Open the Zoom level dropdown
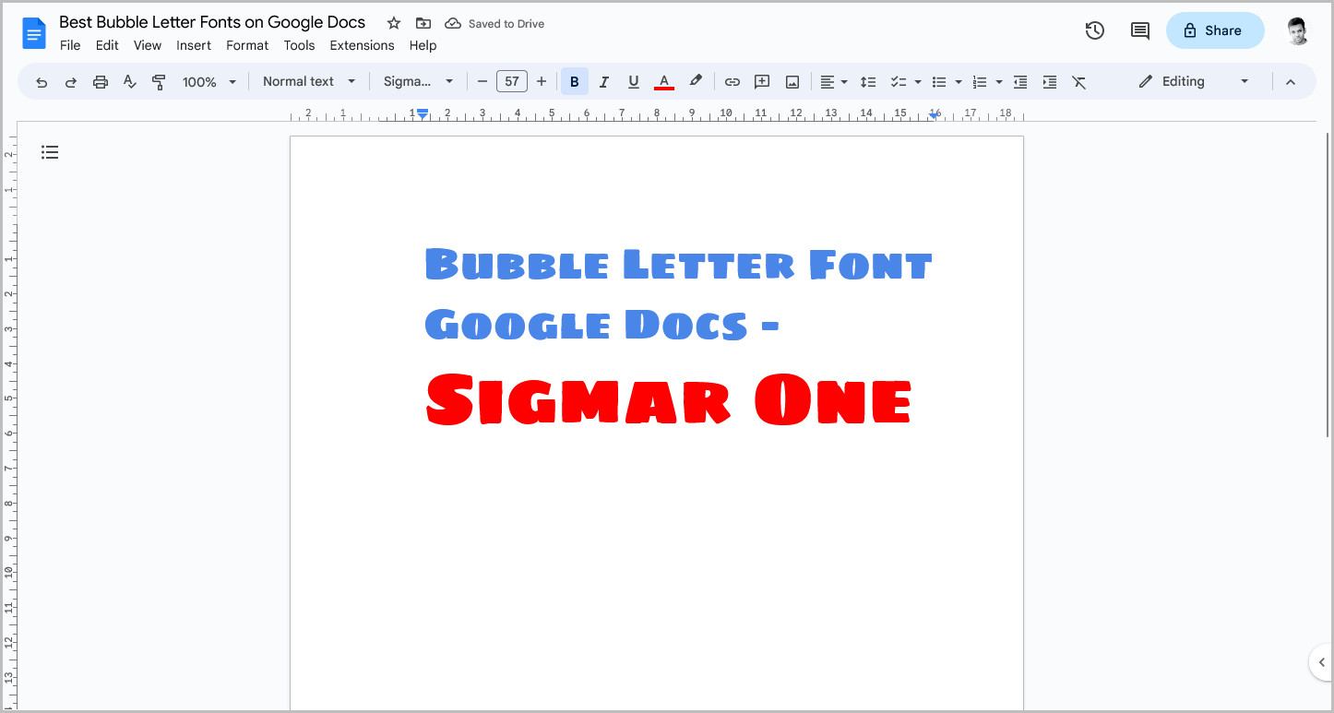Screen dimensions: 1334x713 (208, 81)
